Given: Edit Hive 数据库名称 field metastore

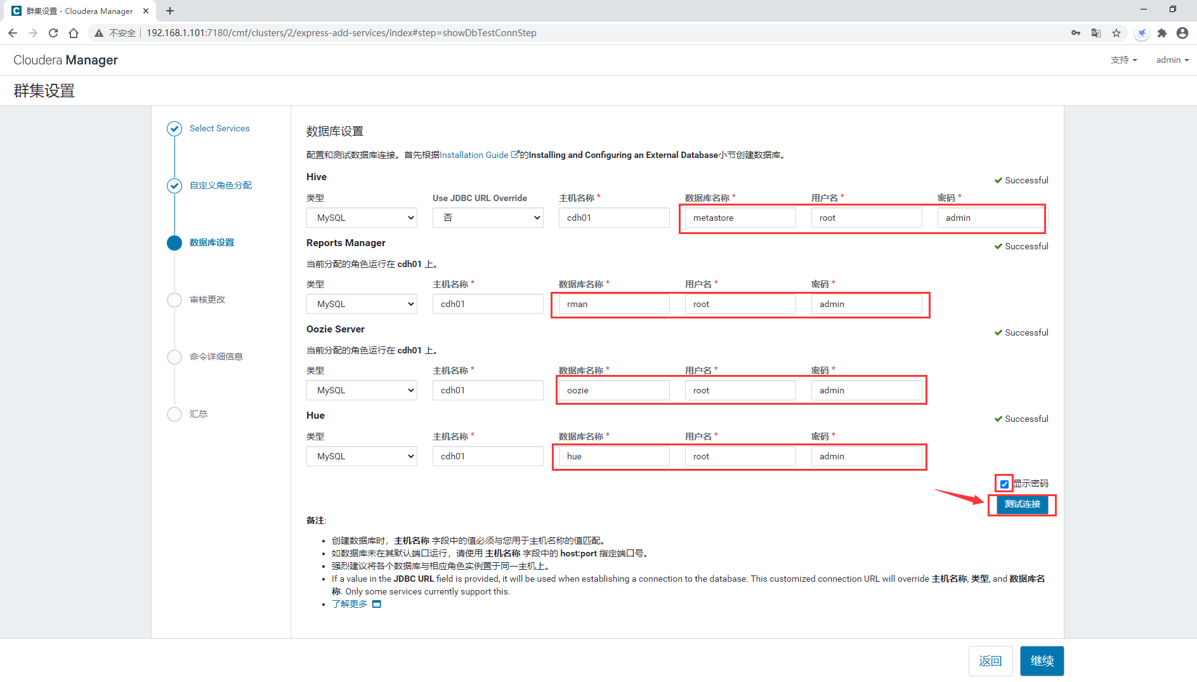Looking at the screenshot, I should point(740,218).
